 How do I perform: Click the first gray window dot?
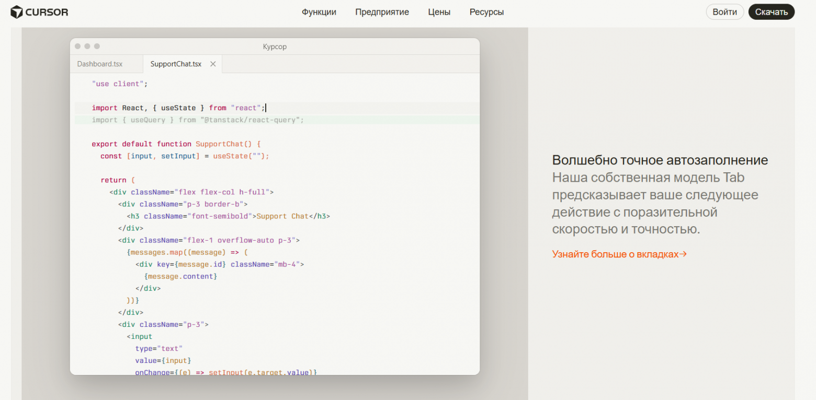(x=78, y=46)
